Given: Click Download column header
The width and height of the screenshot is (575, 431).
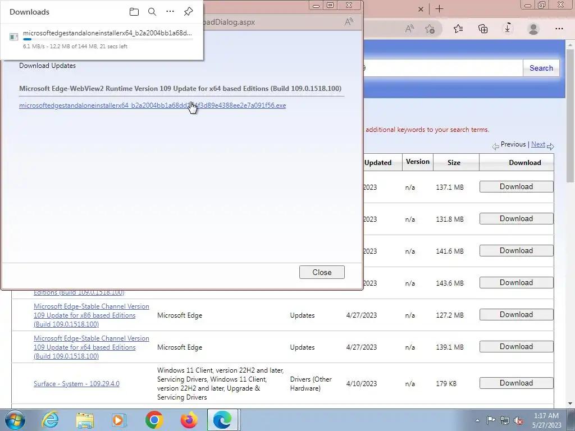Looking at the screenshot, I should click(525, 163).
